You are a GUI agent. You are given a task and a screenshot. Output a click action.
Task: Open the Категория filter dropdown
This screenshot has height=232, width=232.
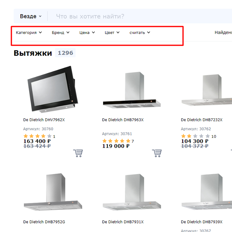tap(29, 32)
